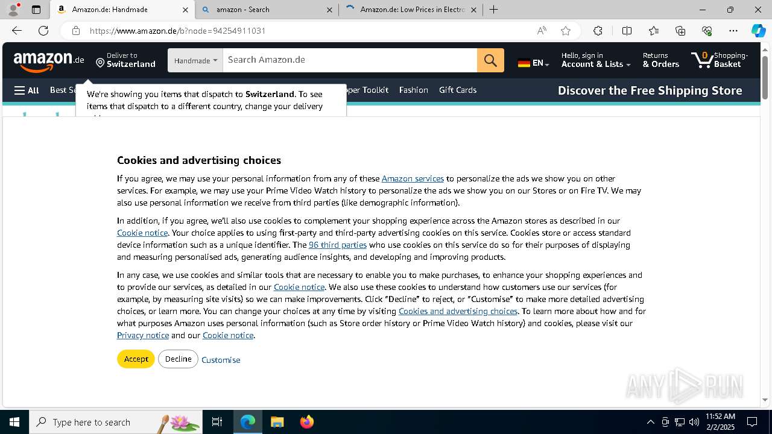
Task: Open Microsoft Edge taskbar icon
Action: click(248, 422)
